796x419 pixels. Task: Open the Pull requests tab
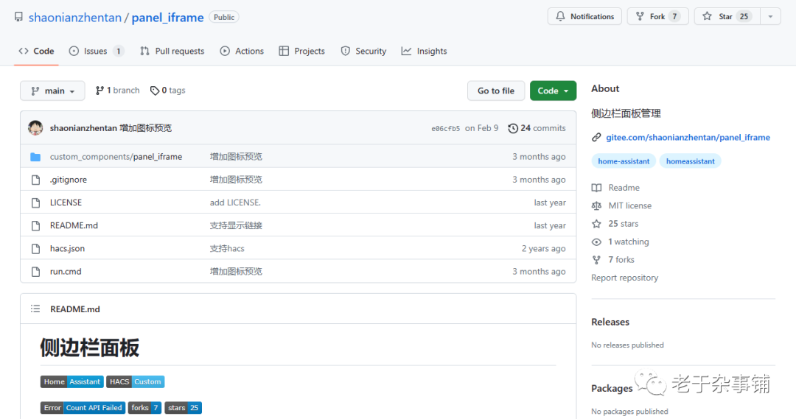coord(172,52)
